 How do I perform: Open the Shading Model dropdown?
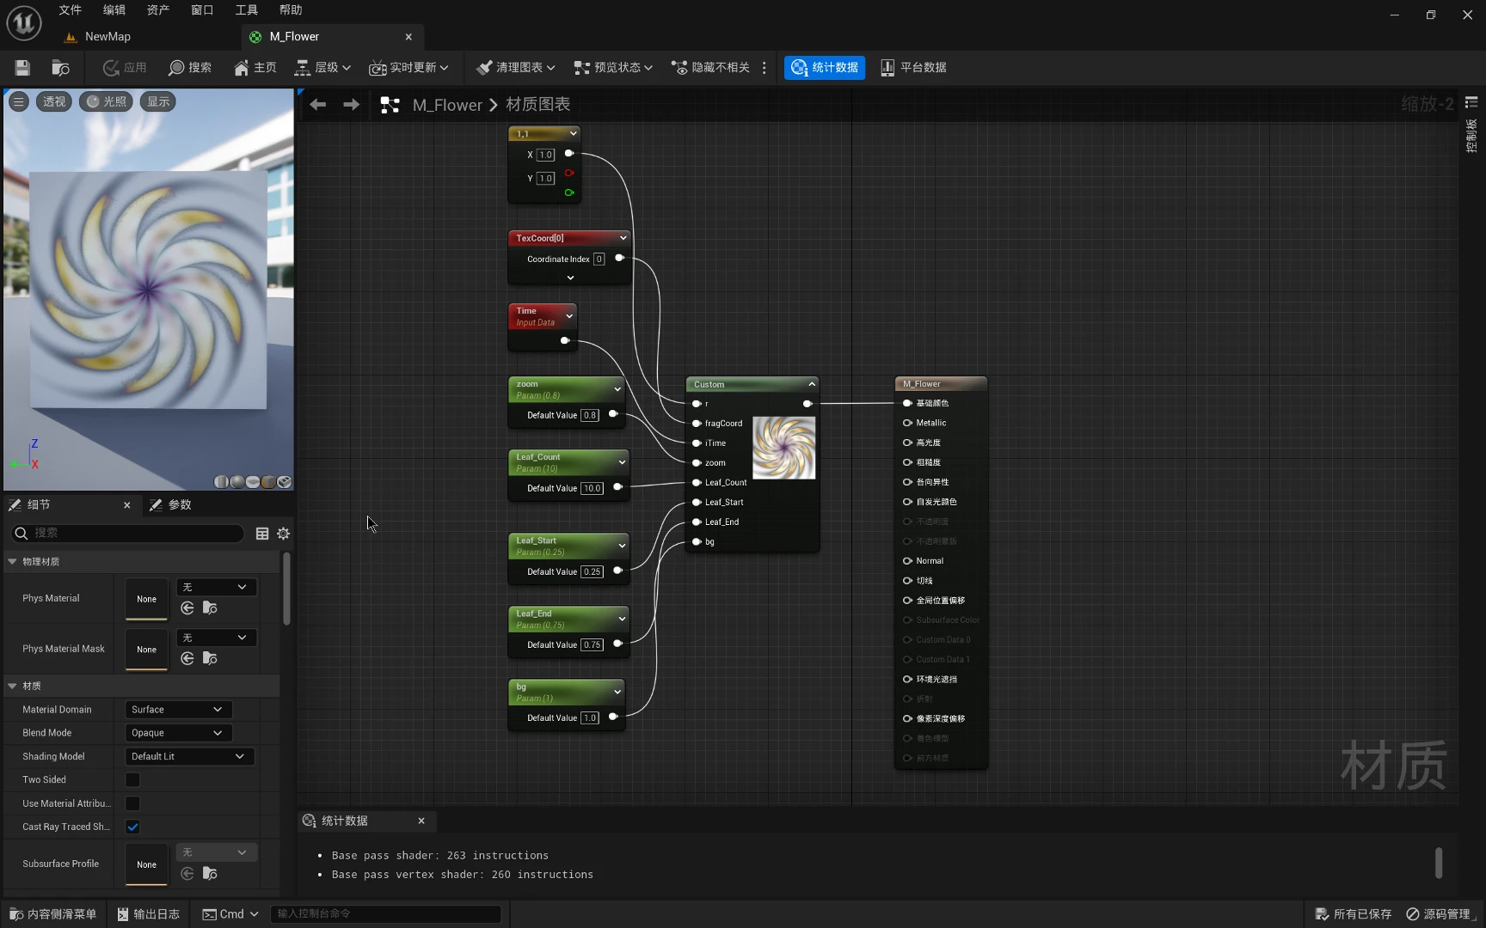pos(188,756)
